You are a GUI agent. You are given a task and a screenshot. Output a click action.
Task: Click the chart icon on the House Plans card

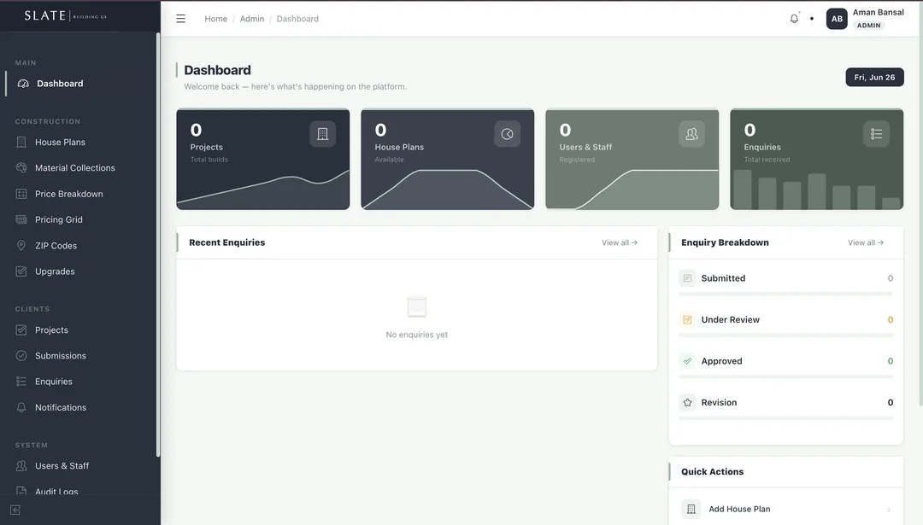point(507,134)
